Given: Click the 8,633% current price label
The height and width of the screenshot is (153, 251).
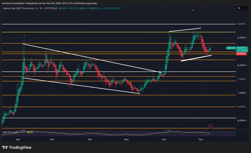Looking at the screenshot, I should (x=241, y=48).
